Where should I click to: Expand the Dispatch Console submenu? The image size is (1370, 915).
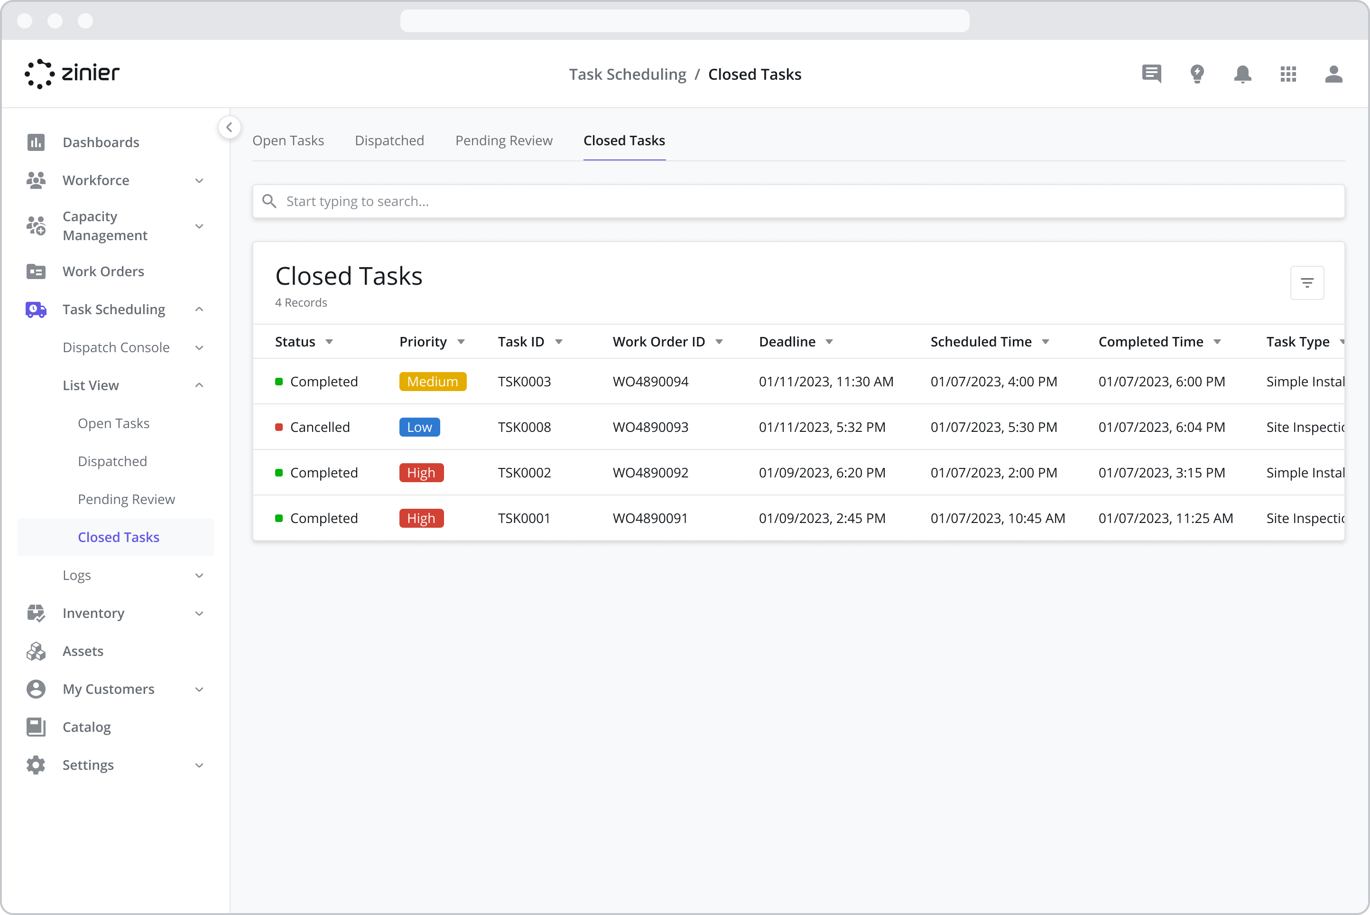tap(199, 348)
